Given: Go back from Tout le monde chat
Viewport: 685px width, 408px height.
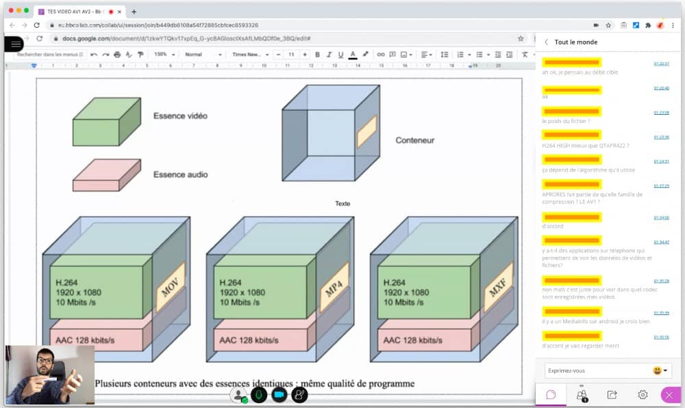Looking at the screenshot, I should [x=546, y=42].
